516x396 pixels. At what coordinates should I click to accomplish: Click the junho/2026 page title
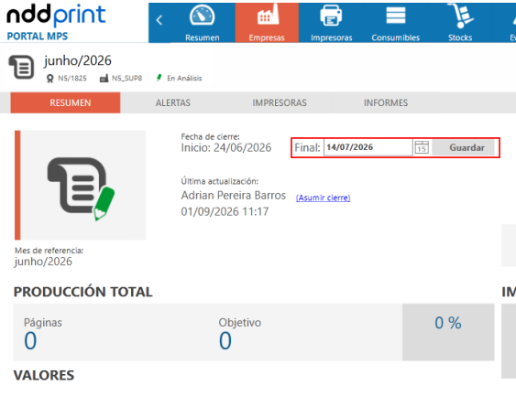pos(78,60)
